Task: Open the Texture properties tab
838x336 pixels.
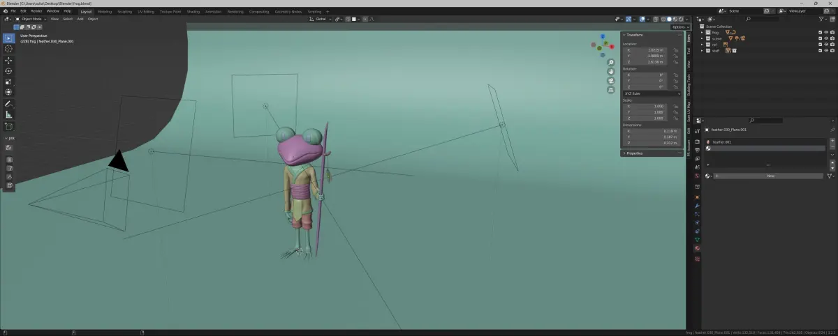Action: (x=697, y=259)
